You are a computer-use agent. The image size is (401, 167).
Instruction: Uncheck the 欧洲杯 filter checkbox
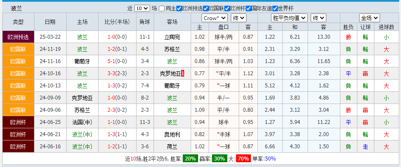click(x=227, y=8)
